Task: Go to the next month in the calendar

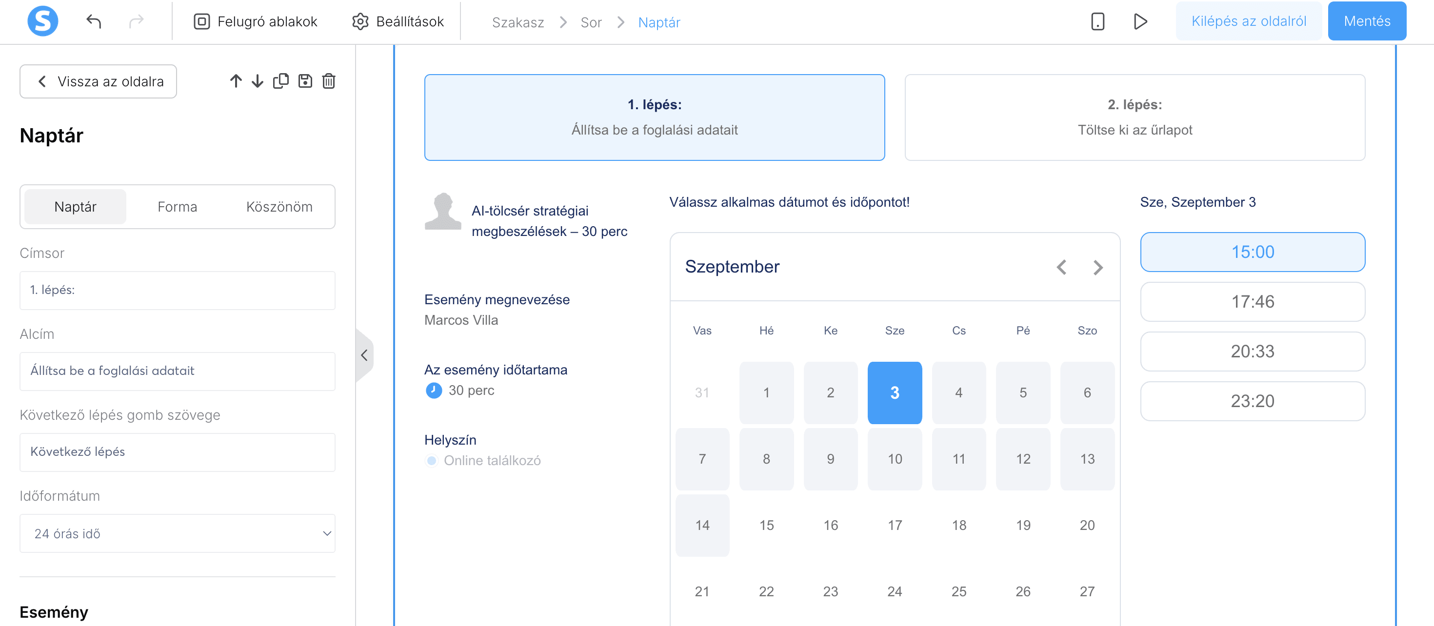Action: coord(1098,268)
